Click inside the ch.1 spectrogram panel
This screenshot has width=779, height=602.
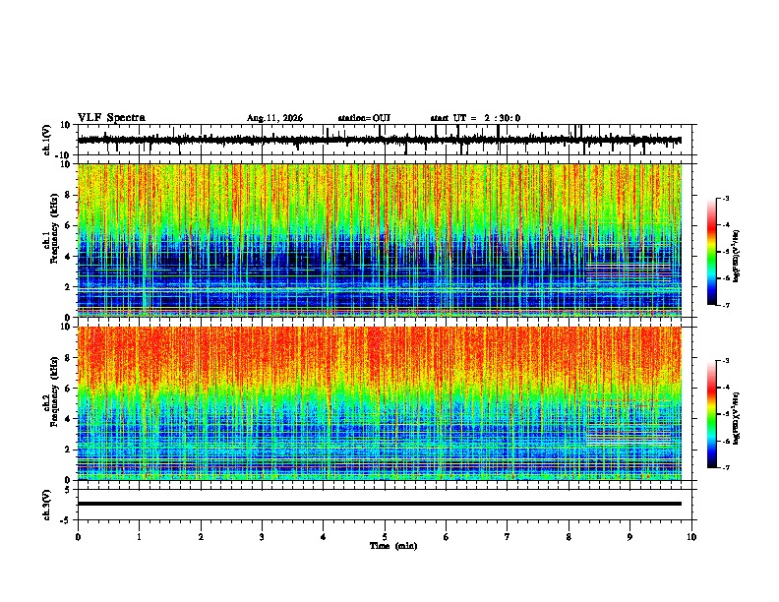pos(380,240)
